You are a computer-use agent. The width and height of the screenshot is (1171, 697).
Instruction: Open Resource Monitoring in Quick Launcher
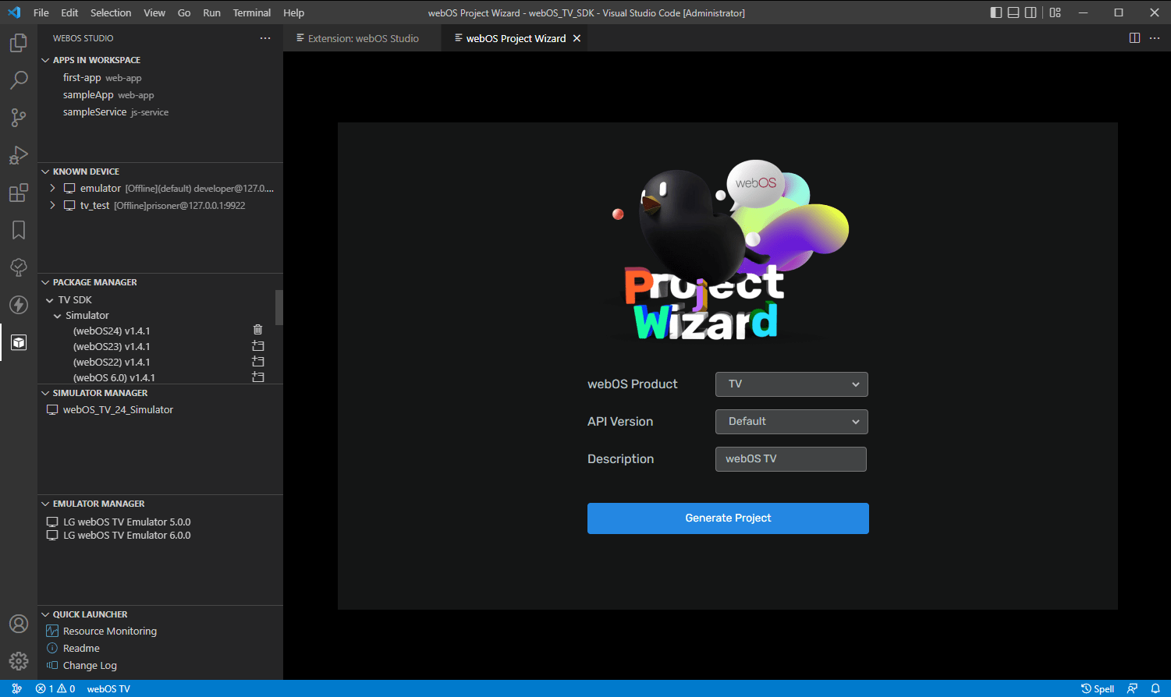pyautogui.click(x=110, y=632)
